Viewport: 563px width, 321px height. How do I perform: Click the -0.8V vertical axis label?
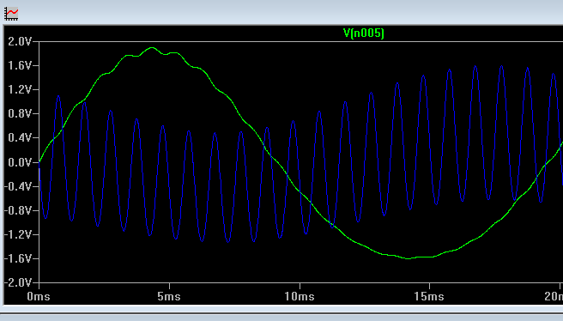click(x=18, y=210)
